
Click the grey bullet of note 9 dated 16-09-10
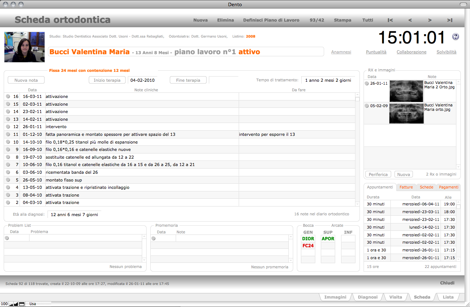pyautogui.click(x=8, y=149)
